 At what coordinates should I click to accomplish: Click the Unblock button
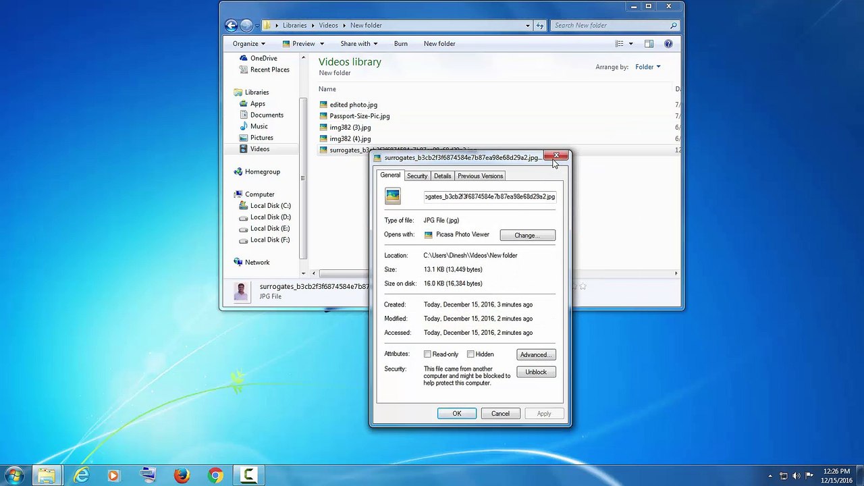[x=536, y=372]
